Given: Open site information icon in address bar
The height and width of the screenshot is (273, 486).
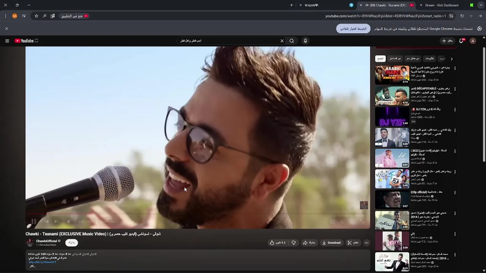Looking at the screenshot, I should (451, 16).
